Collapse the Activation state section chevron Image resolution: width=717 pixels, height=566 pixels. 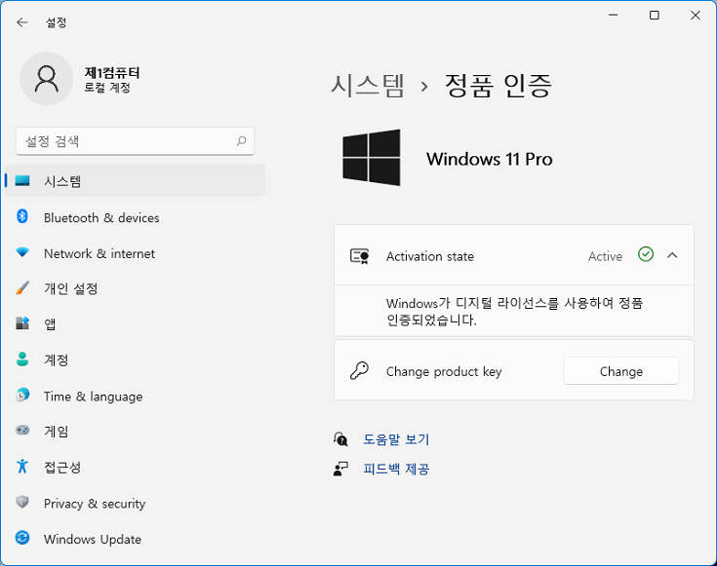pos(672,255)
